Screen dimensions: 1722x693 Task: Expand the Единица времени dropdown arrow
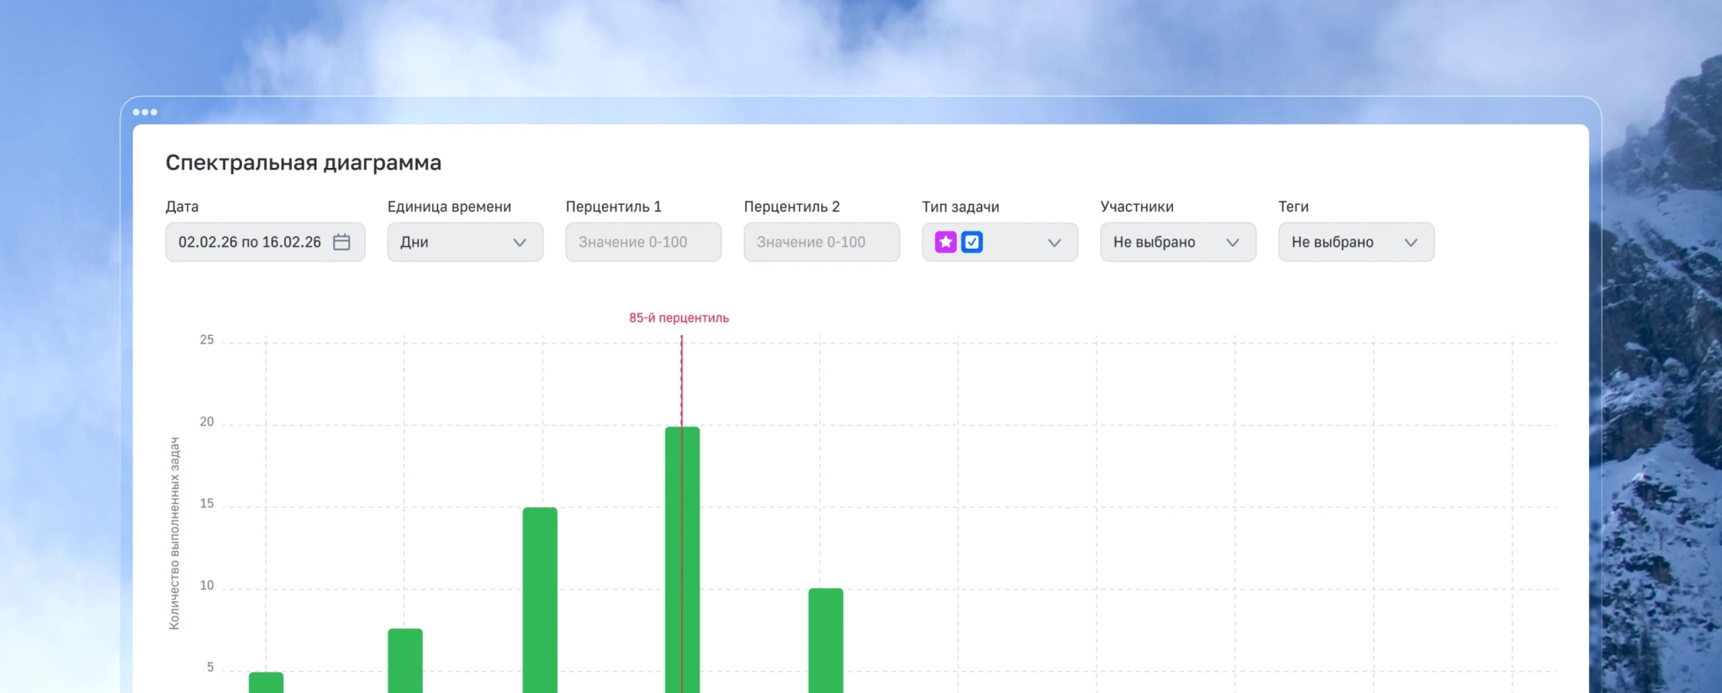click(520, 242)
